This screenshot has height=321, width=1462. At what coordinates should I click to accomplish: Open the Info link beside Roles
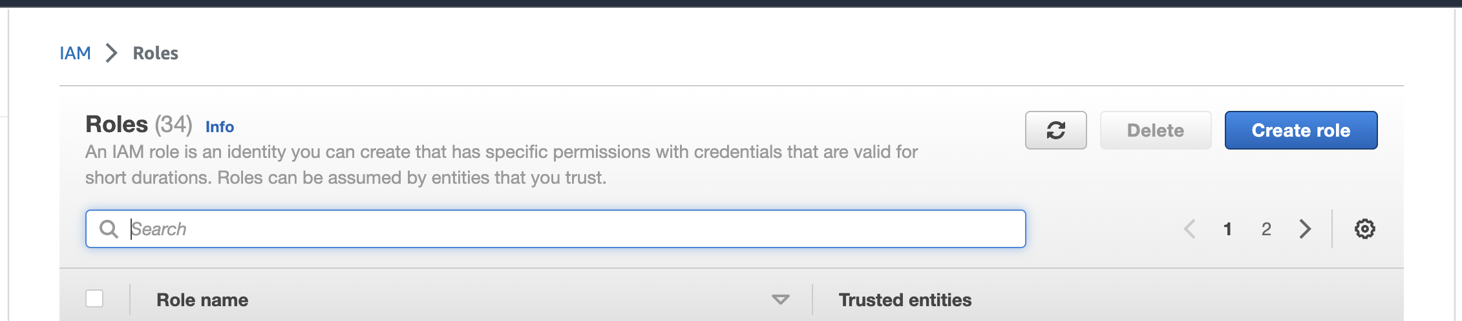coord(220,127)
